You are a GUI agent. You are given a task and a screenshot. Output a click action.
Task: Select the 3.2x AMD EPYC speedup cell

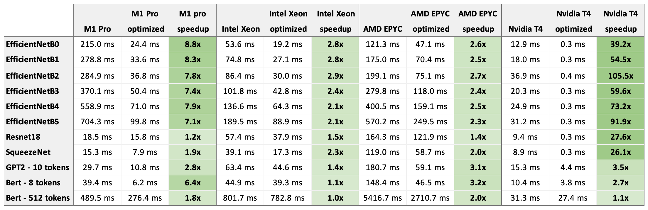coord(478,183)
